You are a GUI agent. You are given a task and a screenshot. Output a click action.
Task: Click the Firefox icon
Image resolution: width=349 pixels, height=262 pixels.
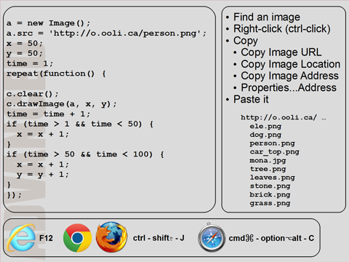tap(111, 237)
